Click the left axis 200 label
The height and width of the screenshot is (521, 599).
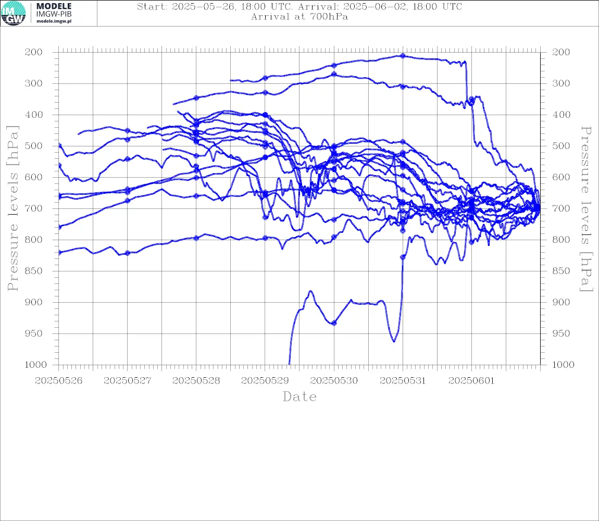(34, 52)
